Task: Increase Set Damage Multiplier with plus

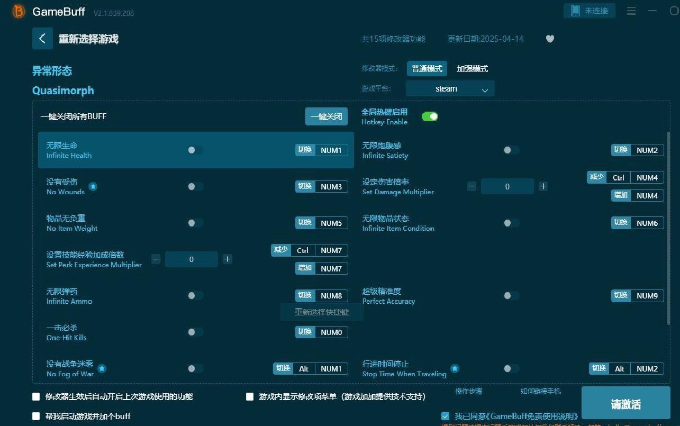Action: 543,186
